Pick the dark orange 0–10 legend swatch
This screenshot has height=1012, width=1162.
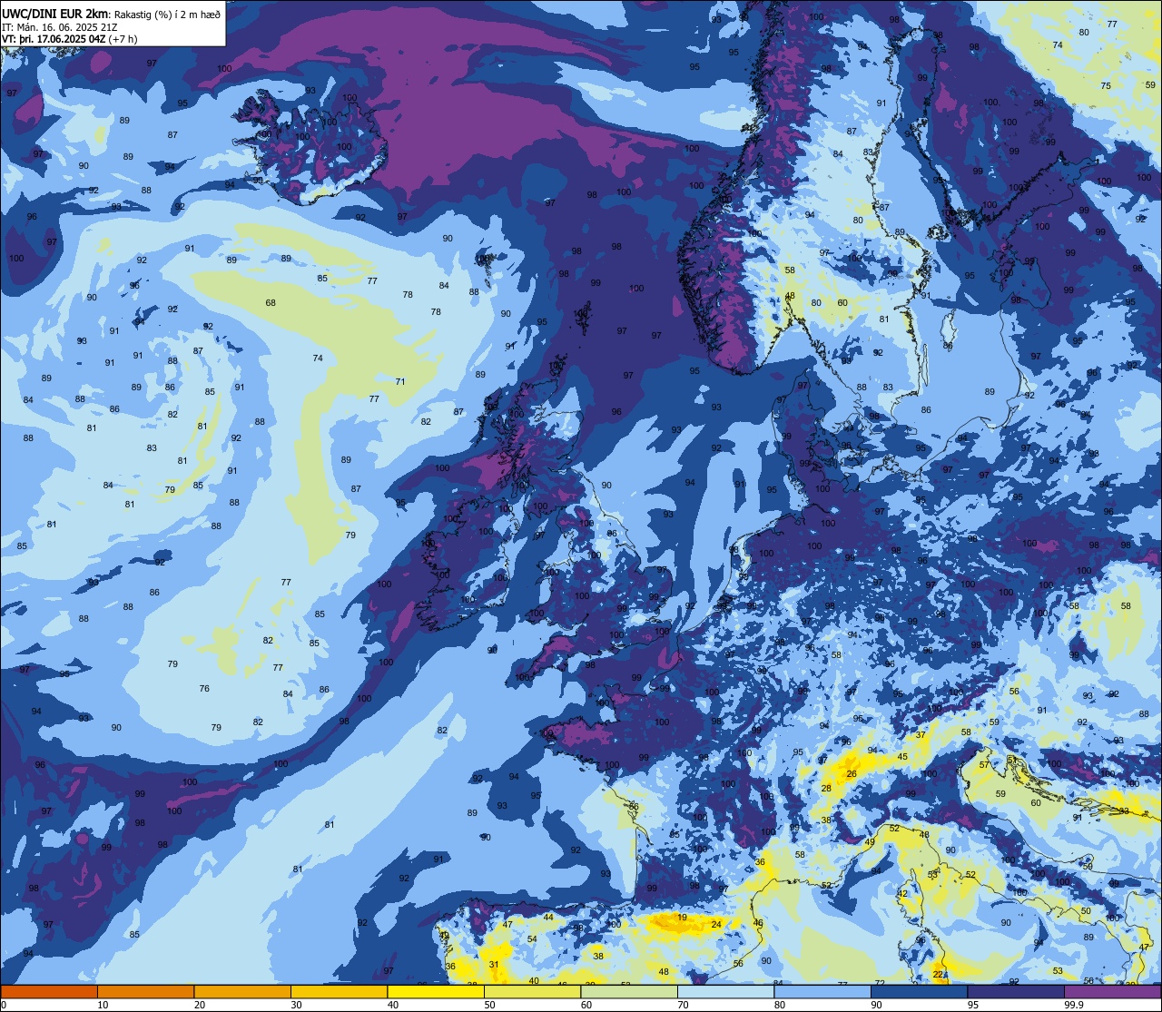click(49, 991)
